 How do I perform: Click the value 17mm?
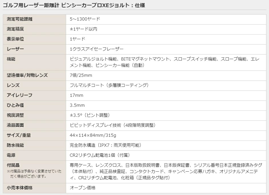pos(77,95)
